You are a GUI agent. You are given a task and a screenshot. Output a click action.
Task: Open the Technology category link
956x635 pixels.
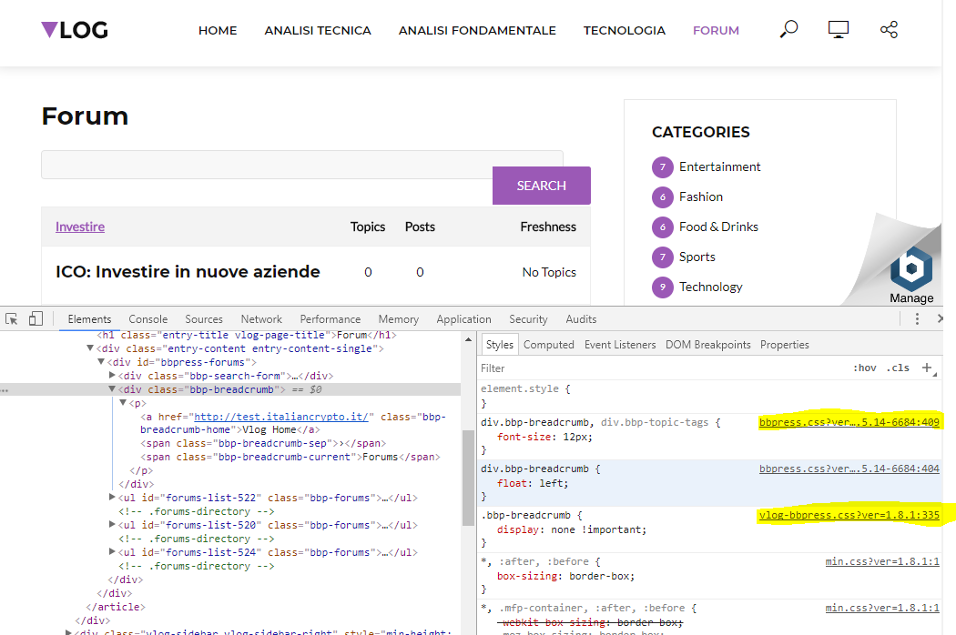point(711,287)
